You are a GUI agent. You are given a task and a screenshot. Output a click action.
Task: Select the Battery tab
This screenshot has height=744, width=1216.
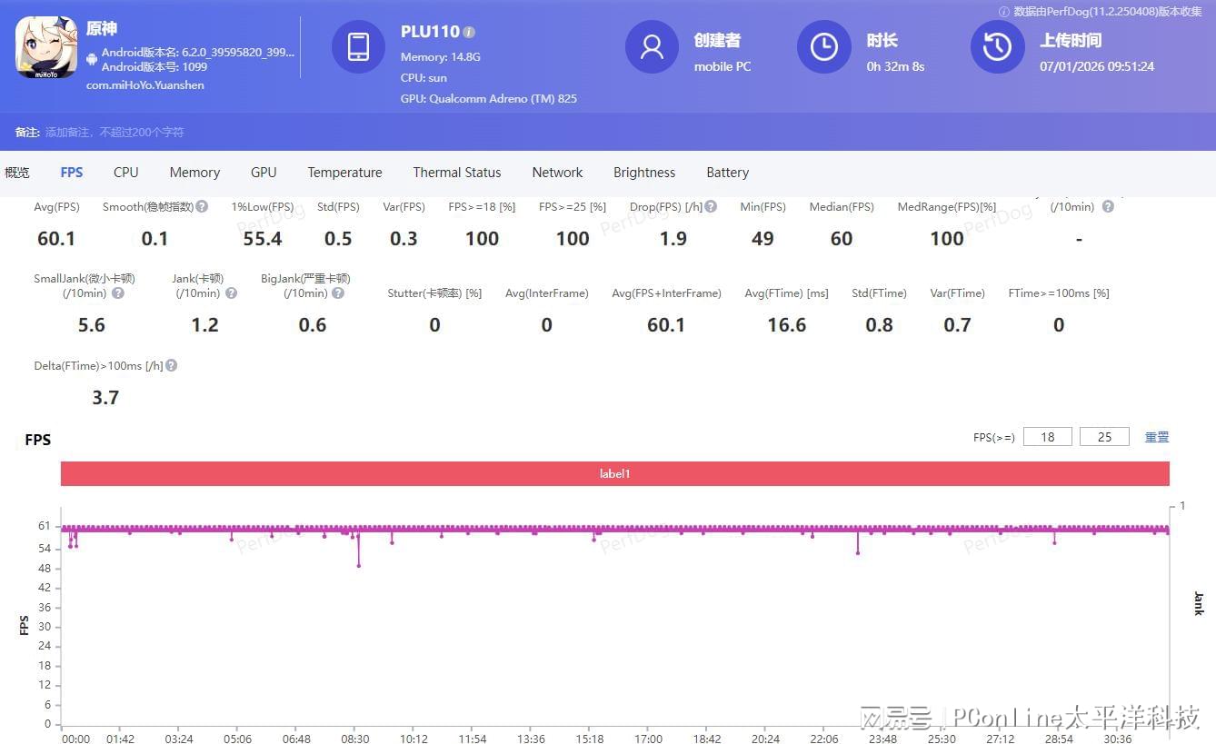pos(727,173)
